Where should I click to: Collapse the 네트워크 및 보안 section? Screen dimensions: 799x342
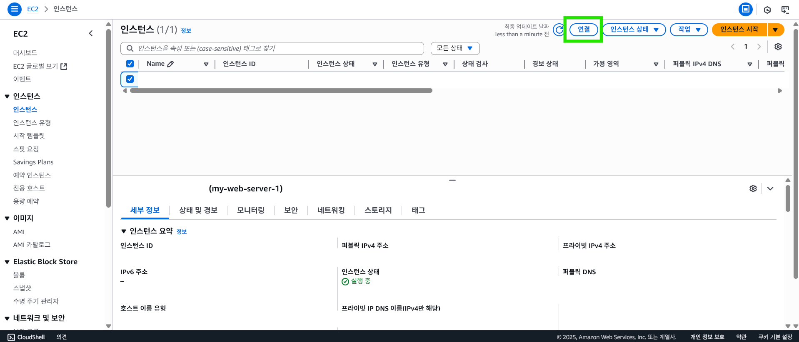(x=7, y=318)
